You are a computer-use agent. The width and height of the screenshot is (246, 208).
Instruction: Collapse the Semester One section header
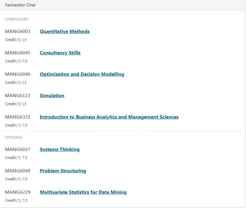(x=20, y=5)
